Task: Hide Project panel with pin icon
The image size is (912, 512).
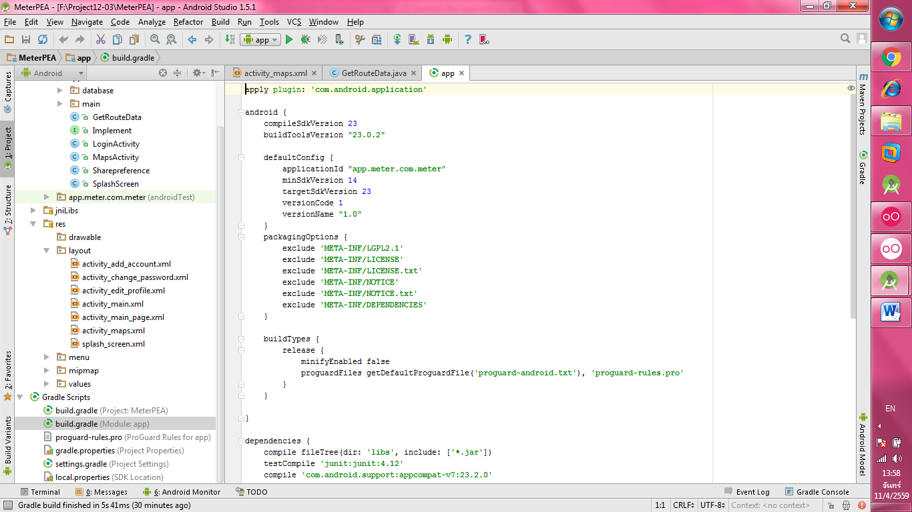Action: (x=215, y=73)
